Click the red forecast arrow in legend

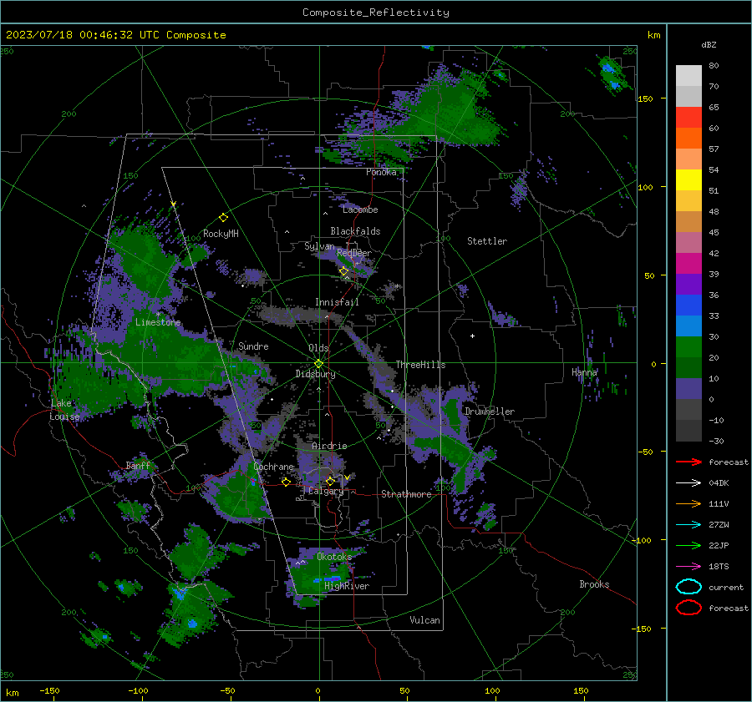pos(688,462)
